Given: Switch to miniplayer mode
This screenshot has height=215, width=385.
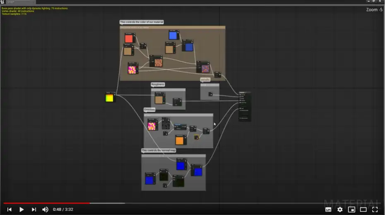Looking at the screenshot, I should tap(351, 210).
